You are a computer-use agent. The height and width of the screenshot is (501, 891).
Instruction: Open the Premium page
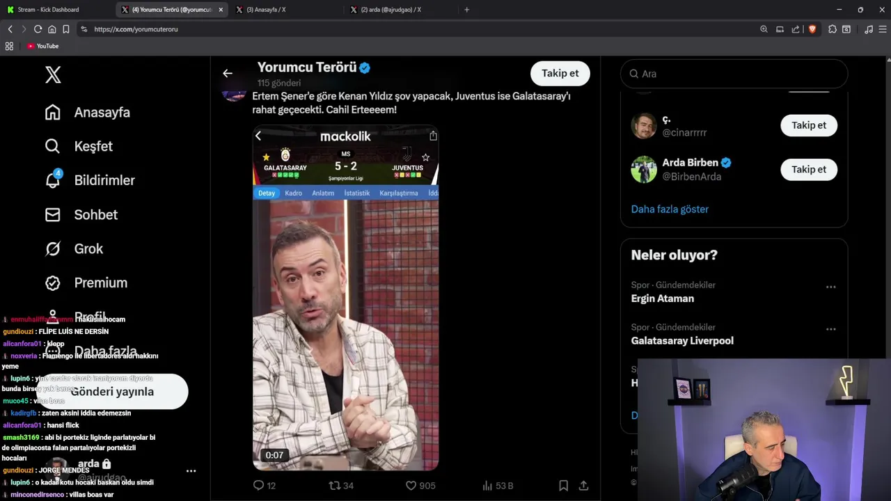point(86,283)
